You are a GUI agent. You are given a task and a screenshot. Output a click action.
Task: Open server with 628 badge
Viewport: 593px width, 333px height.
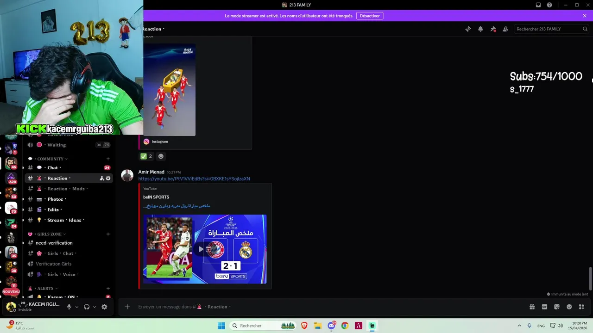pyautogui.click(x=11, y=178)
